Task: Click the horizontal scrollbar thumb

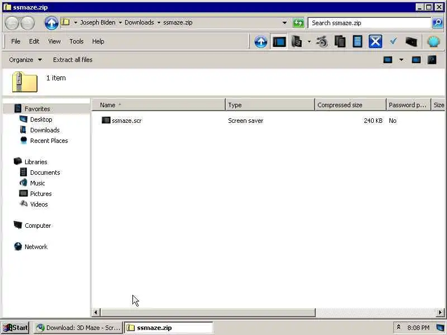Action: [208, 313]
